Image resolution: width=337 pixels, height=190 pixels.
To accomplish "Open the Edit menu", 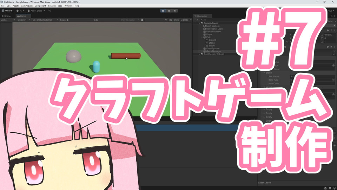I will click(x=8, y=6).
